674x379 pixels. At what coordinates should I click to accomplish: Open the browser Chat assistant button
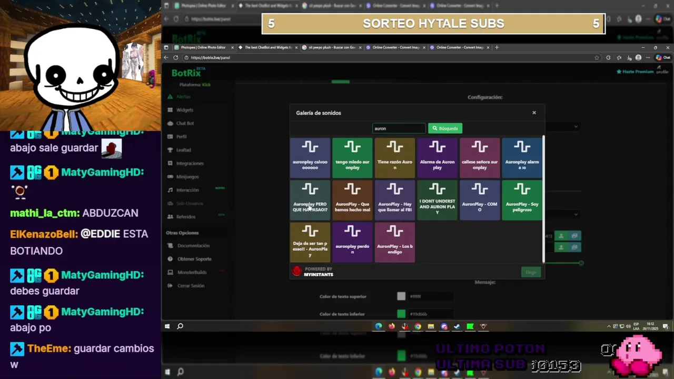tap(663, 57)
